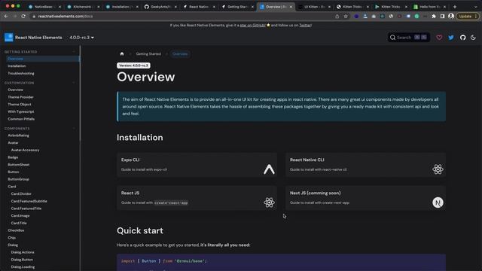Viewport: 482px width, 271px height.
Task: Switch to the Hello from browser tab
Action: tap(429, 7)
